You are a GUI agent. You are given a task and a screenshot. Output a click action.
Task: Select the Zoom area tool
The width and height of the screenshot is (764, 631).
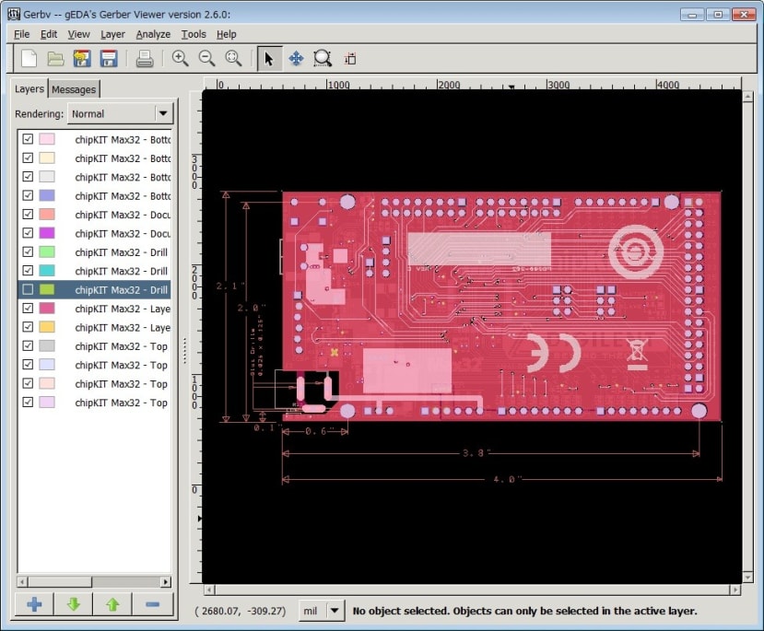pyautogui.click(x=322, y=59)
